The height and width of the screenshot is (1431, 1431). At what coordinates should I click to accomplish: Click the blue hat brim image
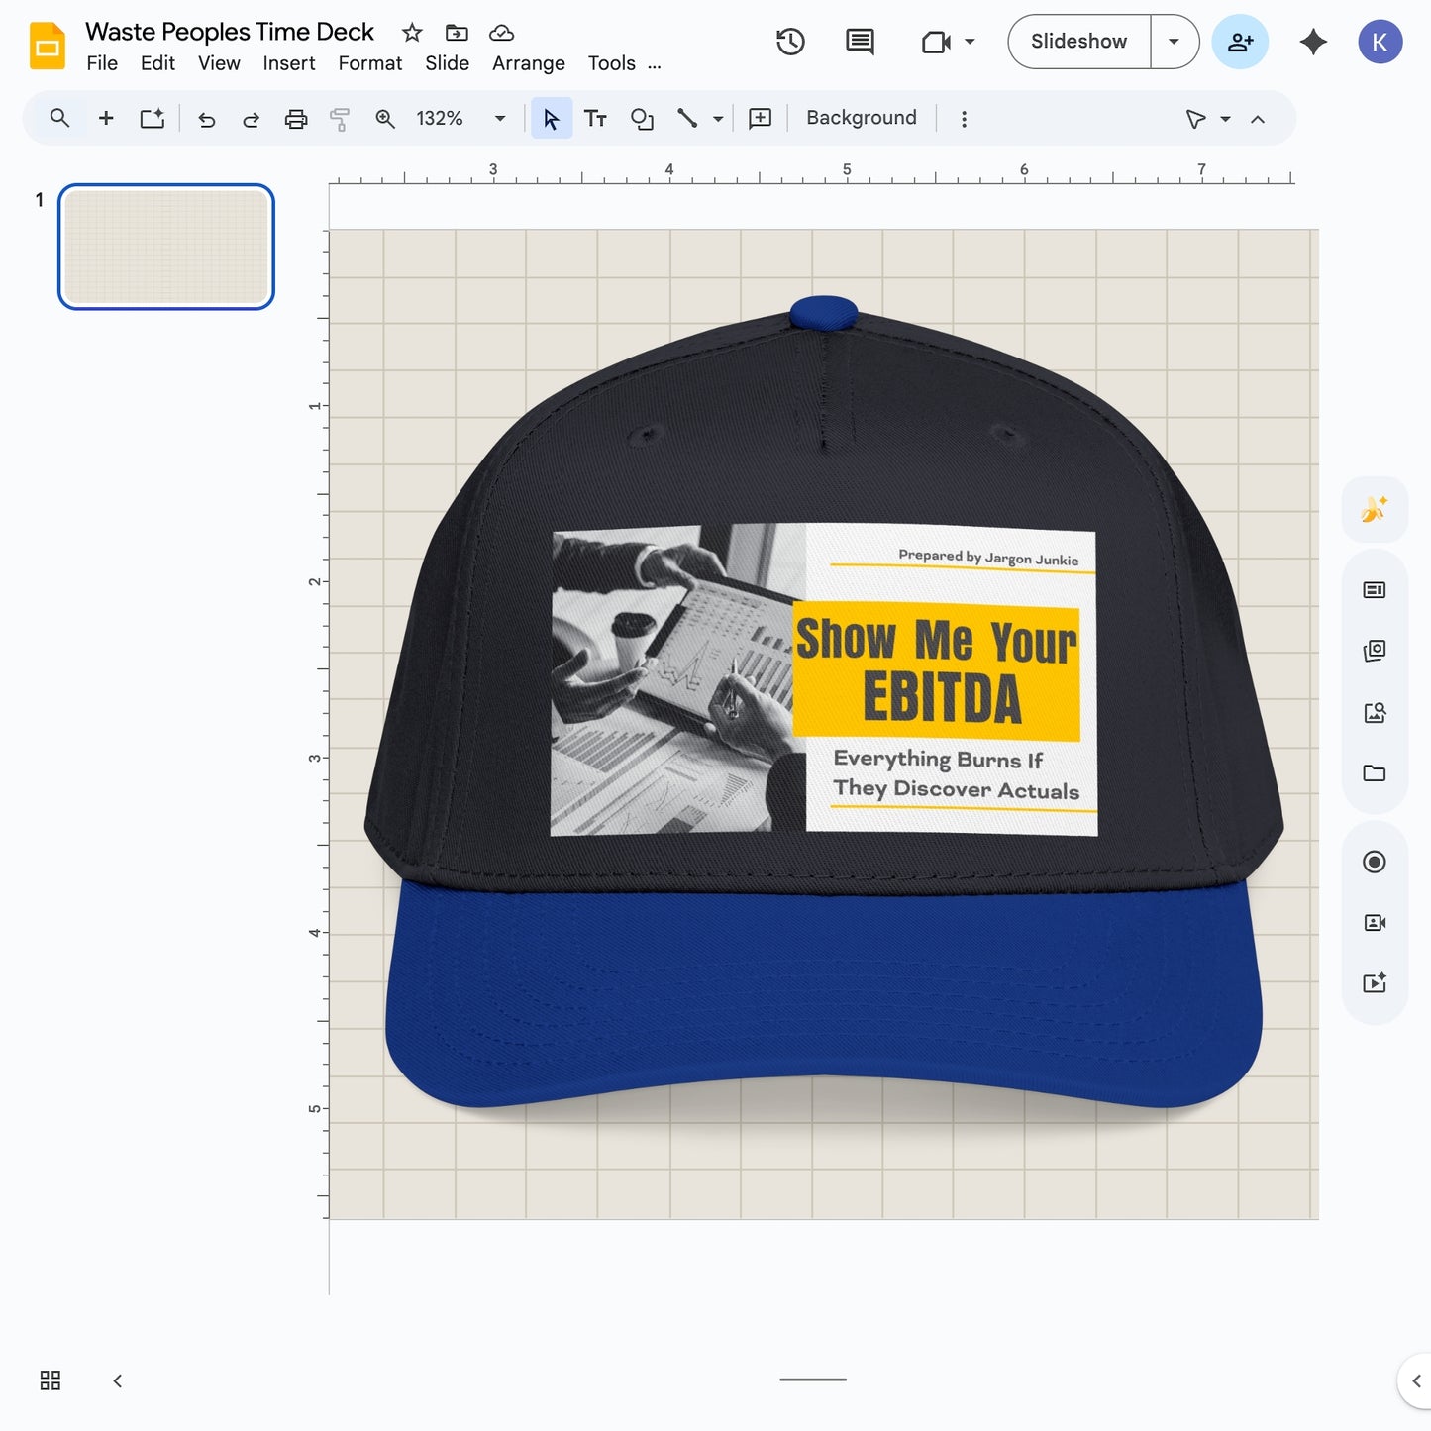point(823,993)
